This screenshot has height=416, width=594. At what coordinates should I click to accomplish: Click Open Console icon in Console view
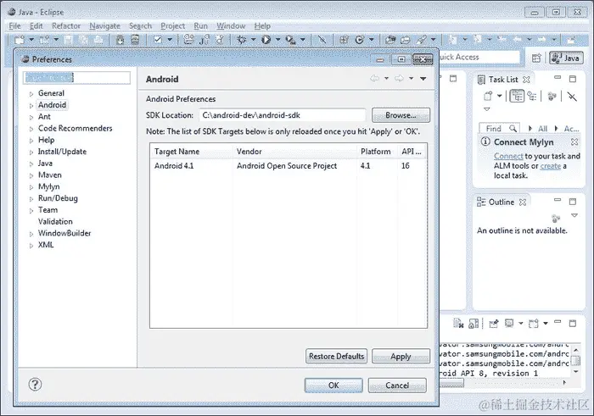coord(534,324)
